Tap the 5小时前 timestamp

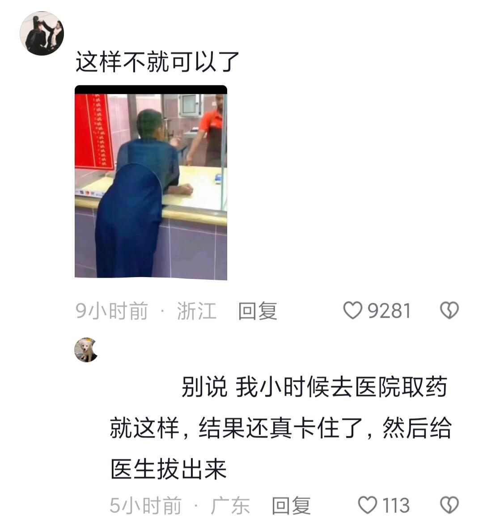(145, 505)
